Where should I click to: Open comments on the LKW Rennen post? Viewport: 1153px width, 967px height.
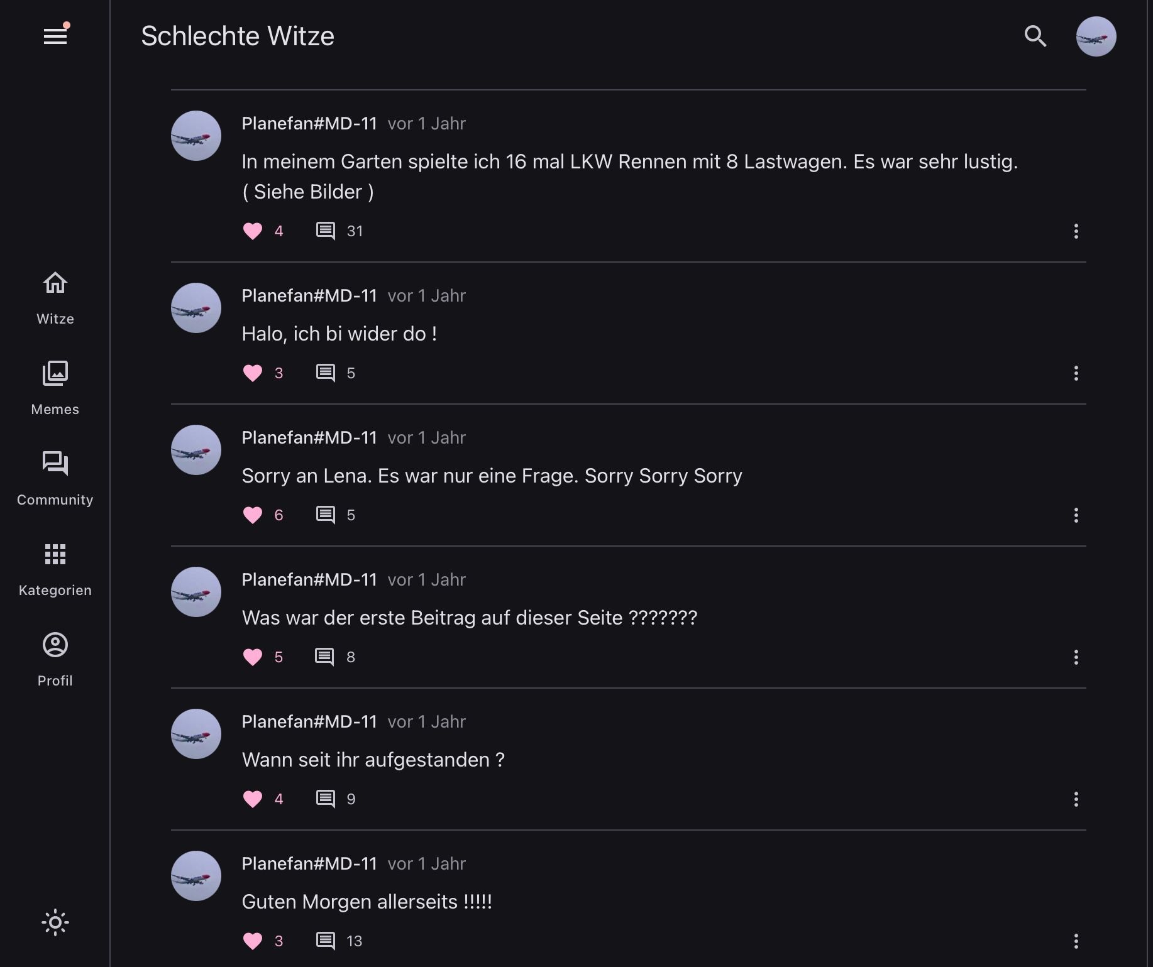click(x=326, y=231)
